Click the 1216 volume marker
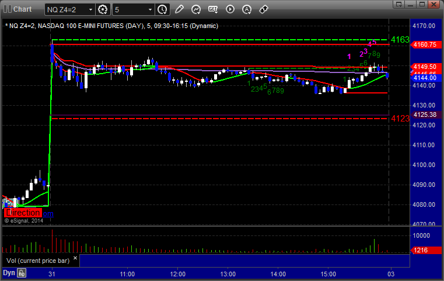 [425, 250]
